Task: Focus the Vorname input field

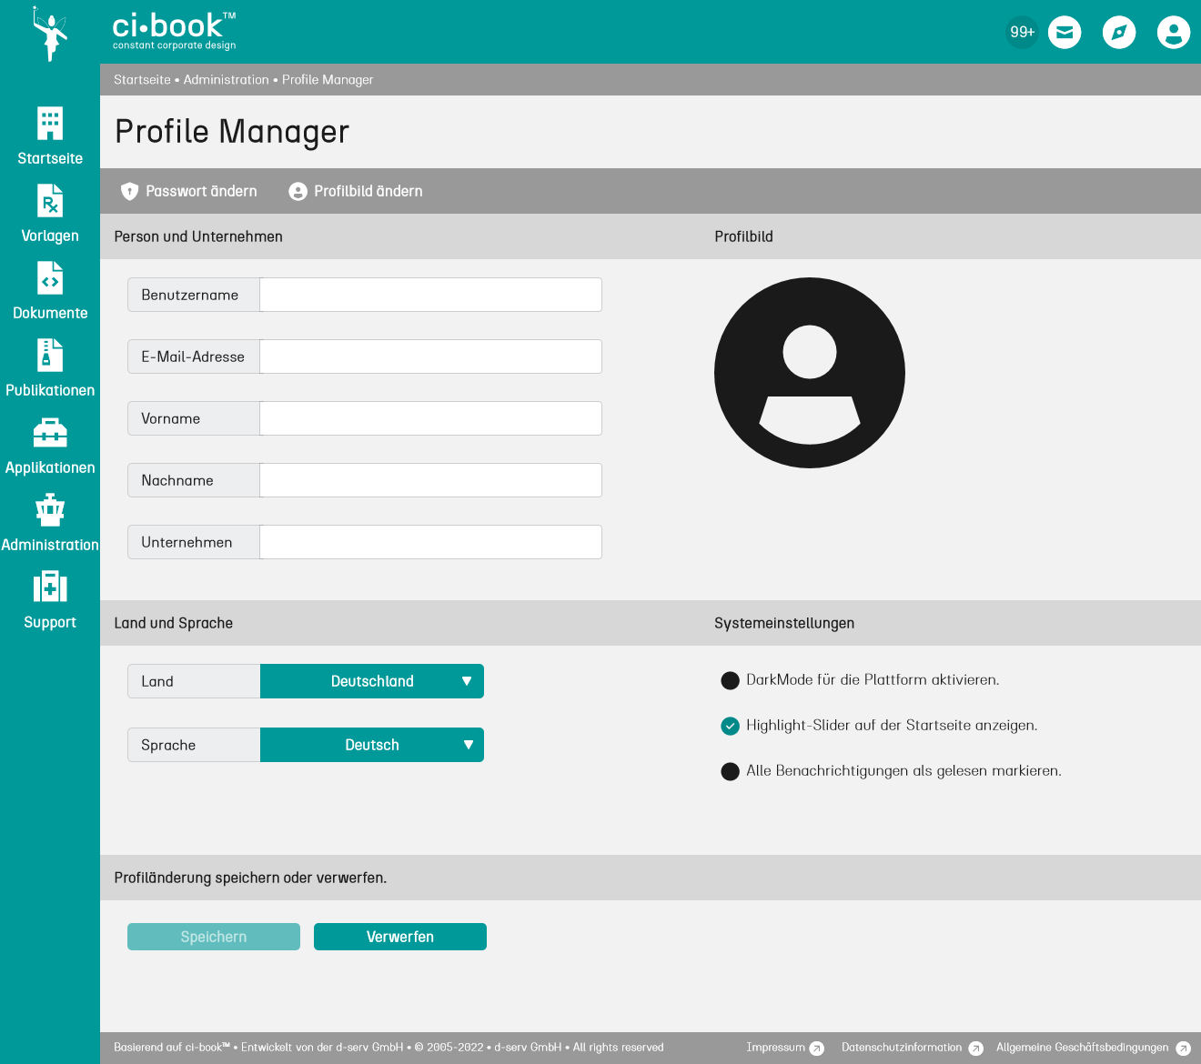Action: (x=430, y=418)
